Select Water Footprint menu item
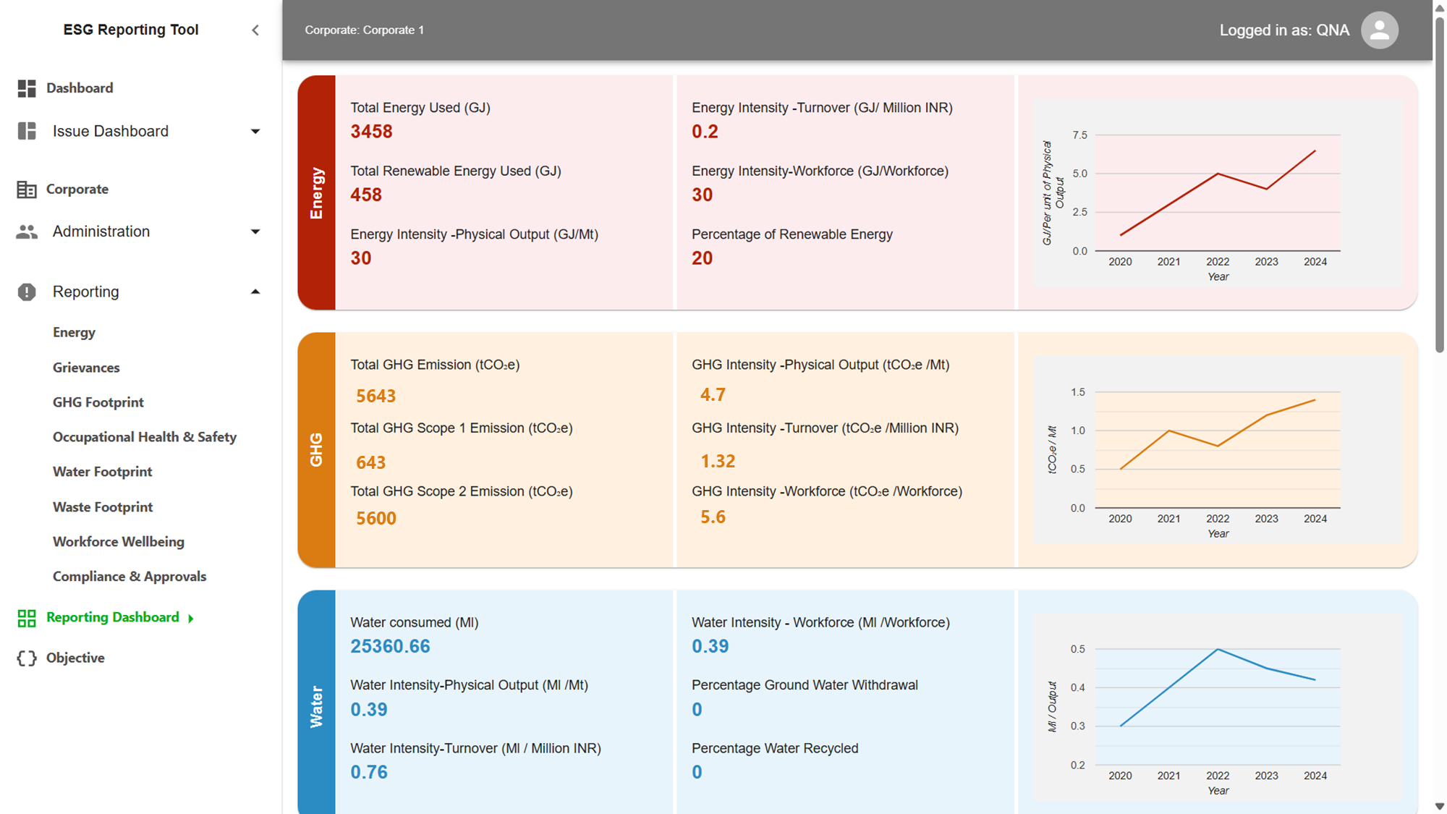1447x814 pixels. coord(102,472)
